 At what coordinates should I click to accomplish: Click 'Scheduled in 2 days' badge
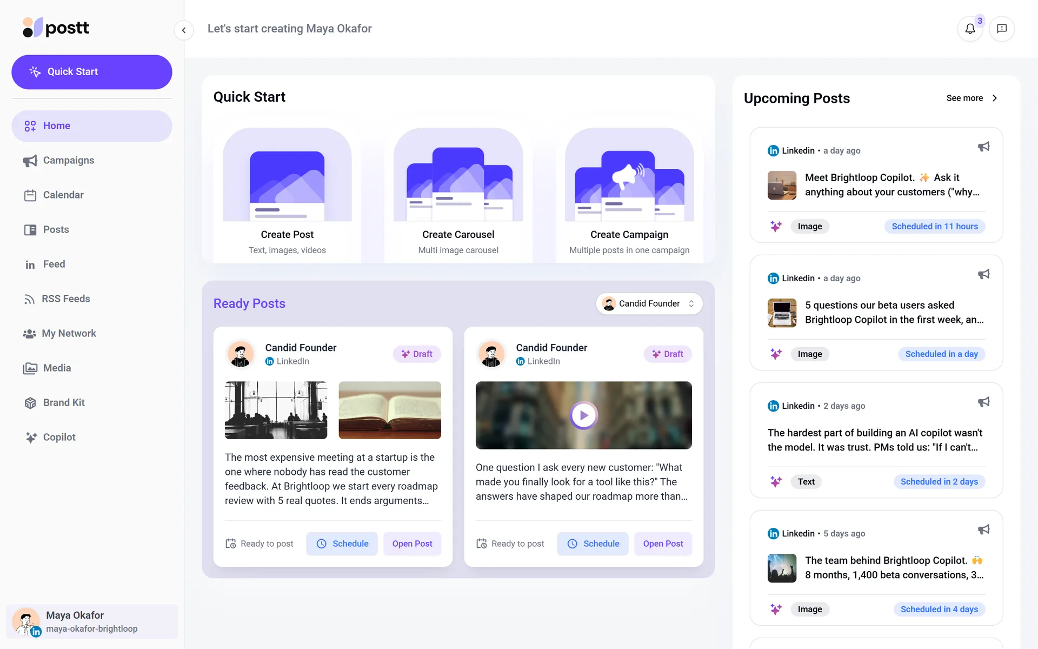[x=939, y=482]
